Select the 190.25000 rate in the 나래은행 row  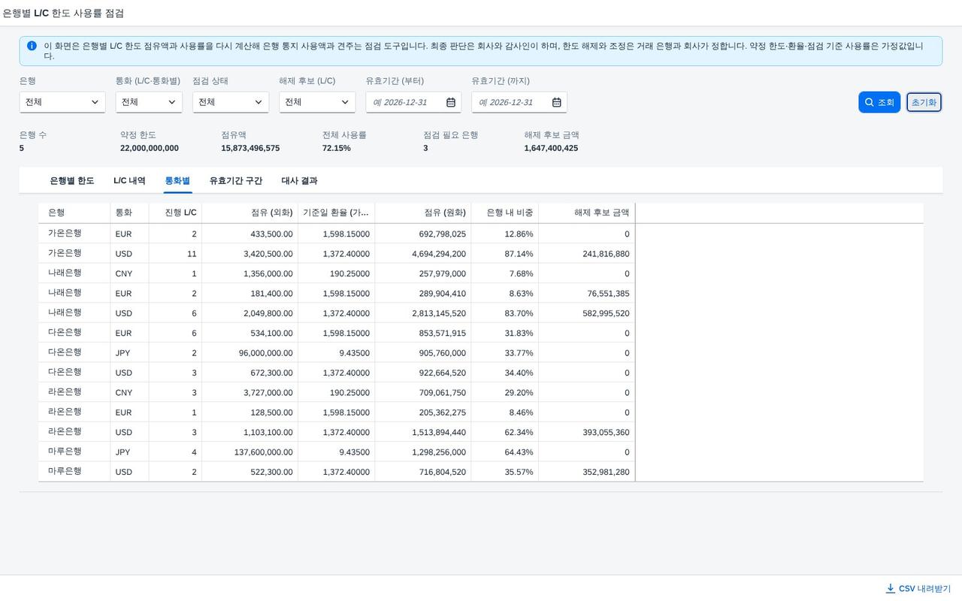point(337,273)
